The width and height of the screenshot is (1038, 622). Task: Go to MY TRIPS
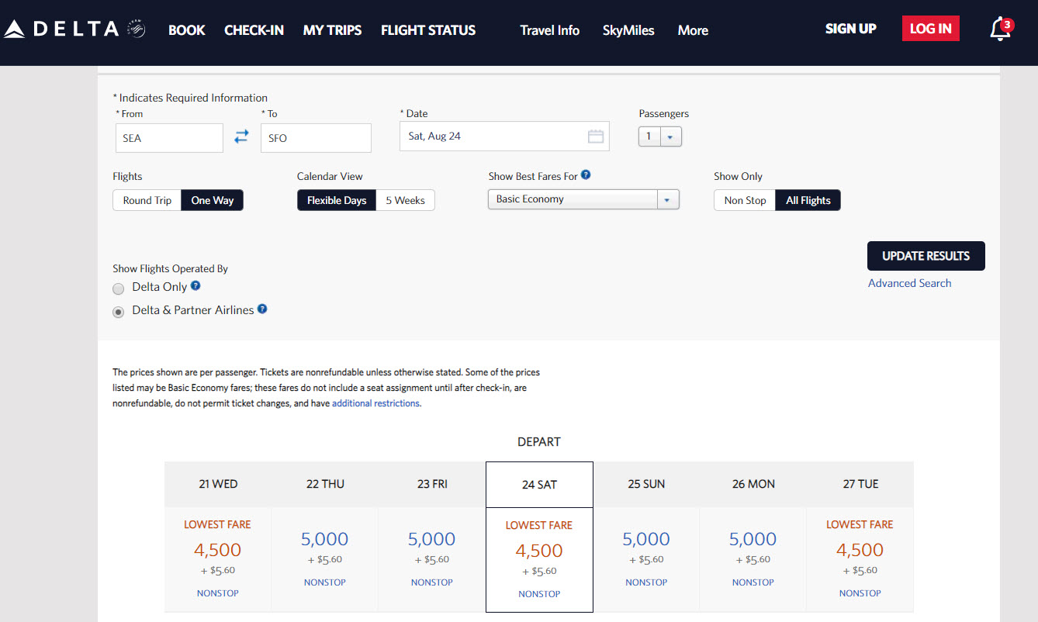coord(333,30)
